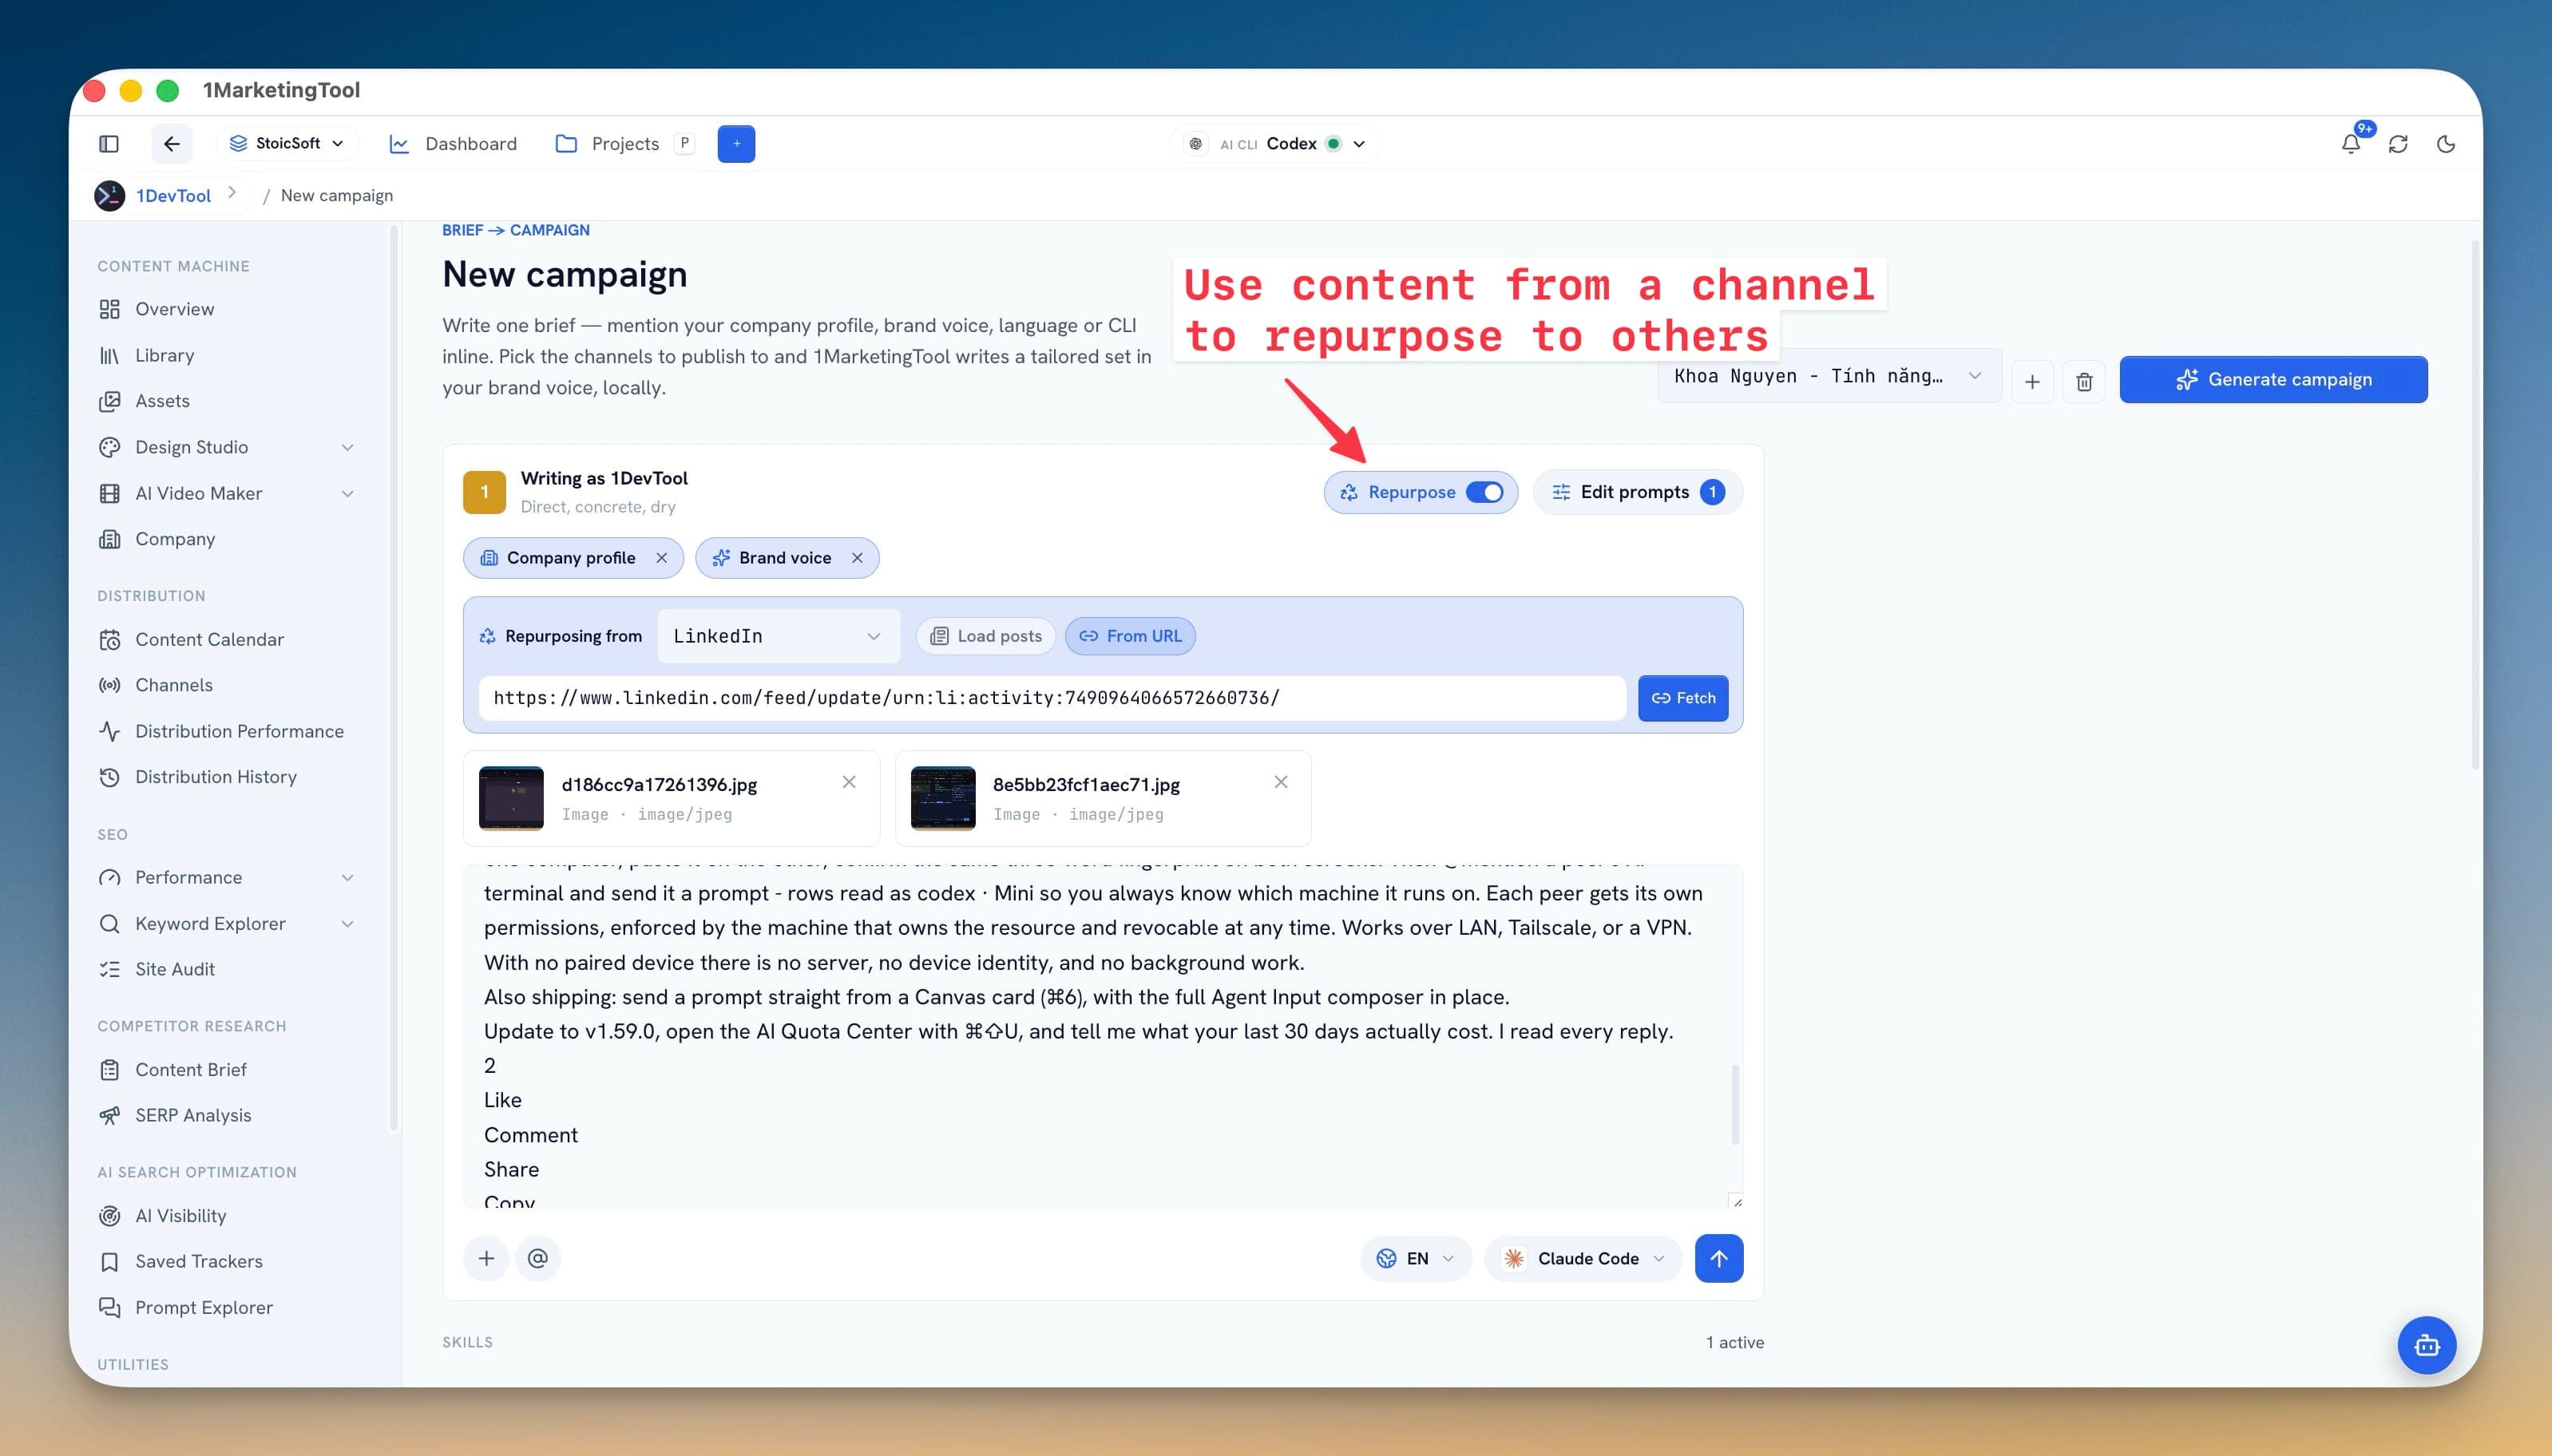
Task: Click the refresh sync icon
Action: [2398, 144]
